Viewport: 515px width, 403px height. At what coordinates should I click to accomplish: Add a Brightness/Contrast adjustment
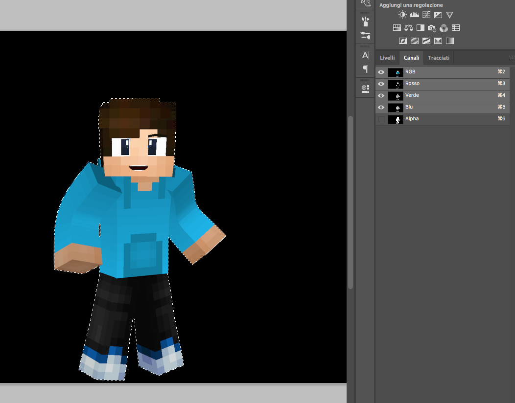click(x=402, y=15)
